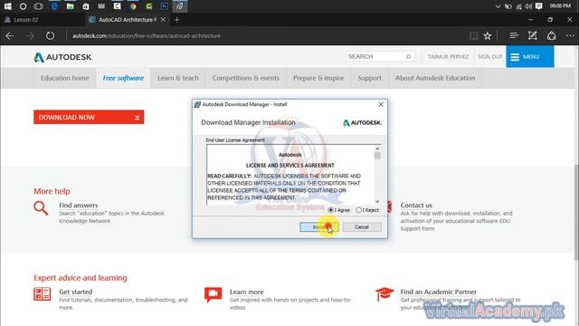
Task: Click SIGN OUT
Action: point(490,56)
